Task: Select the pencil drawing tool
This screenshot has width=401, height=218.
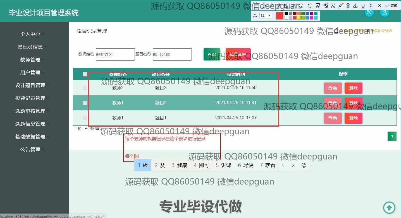Action: click(x=279, y=6)
